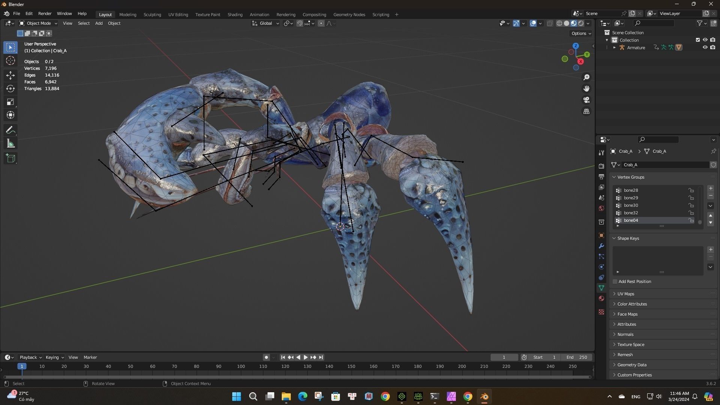Open Global transform orientation dropdown
Image resolution: width=720 pixels, height=405 pixels.
pyautogui.click(x=265, y=23)
